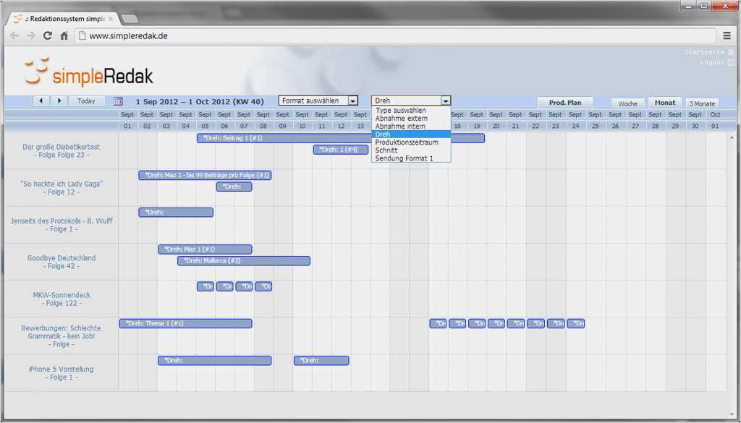Viewport: 741px width, 423px height.
Task: Open the Chrome hamburger menu
Action: [727, 35]
